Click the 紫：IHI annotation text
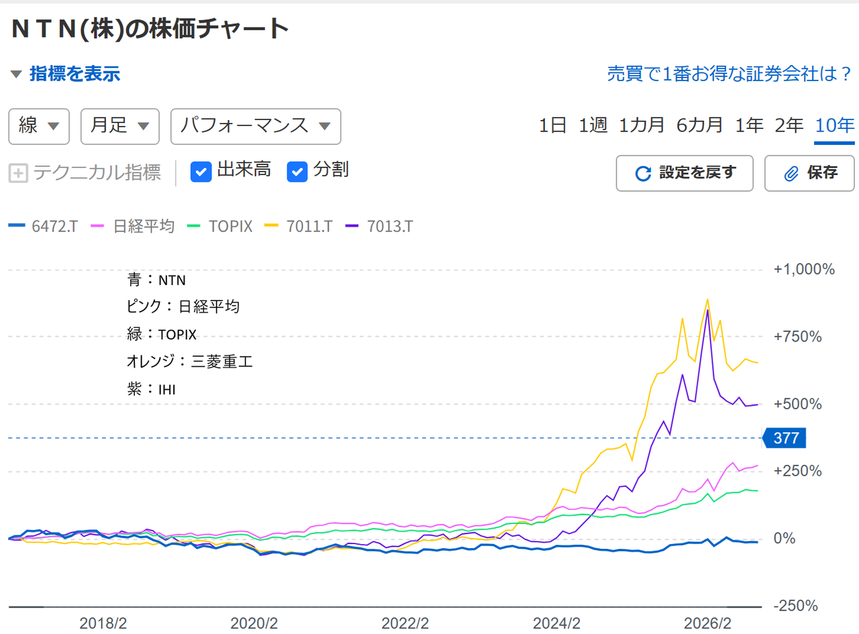This screenshot has width=859, height=634. tap(151, 389)
